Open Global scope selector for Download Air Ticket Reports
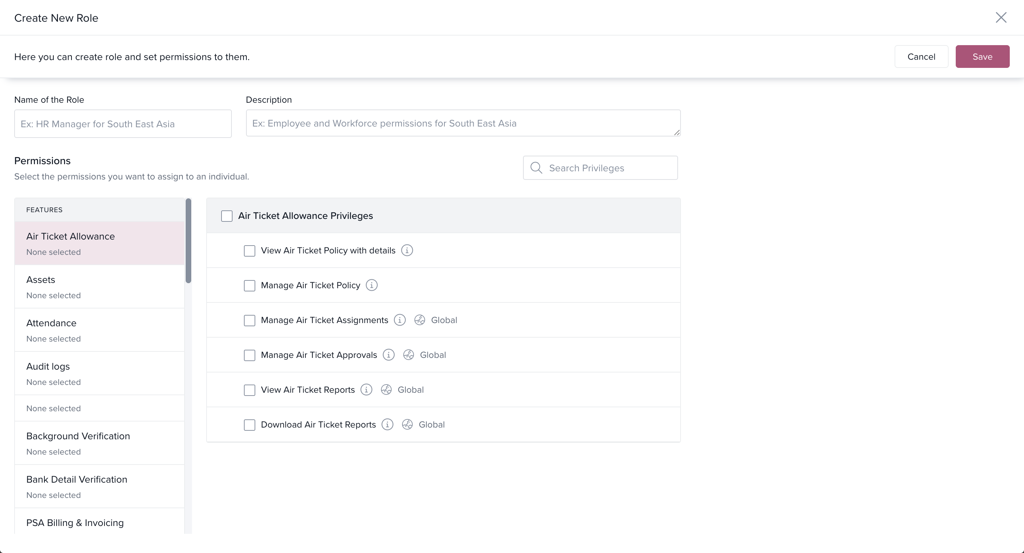The image size is (1024, 553). [x=431, y=424]
